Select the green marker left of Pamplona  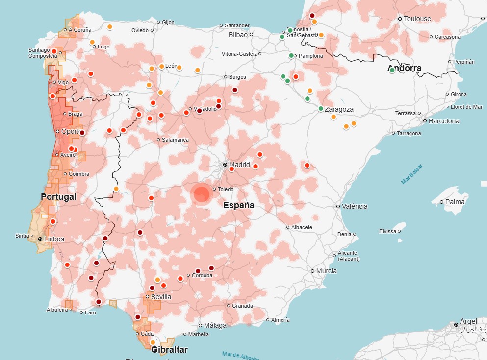pyautogui.click(x=291, y=56)
